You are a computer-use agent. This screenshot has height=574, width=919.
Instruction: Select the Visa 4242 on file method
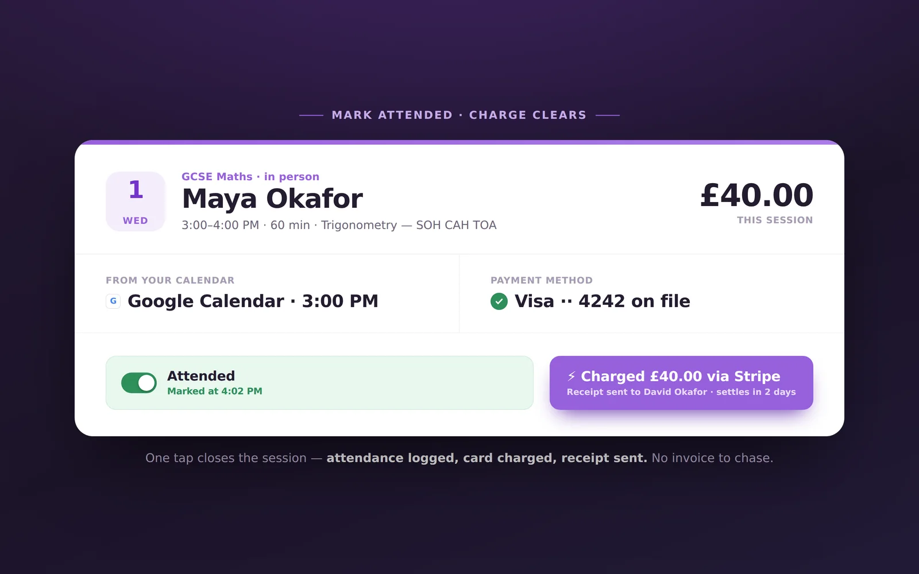(602, 301)
